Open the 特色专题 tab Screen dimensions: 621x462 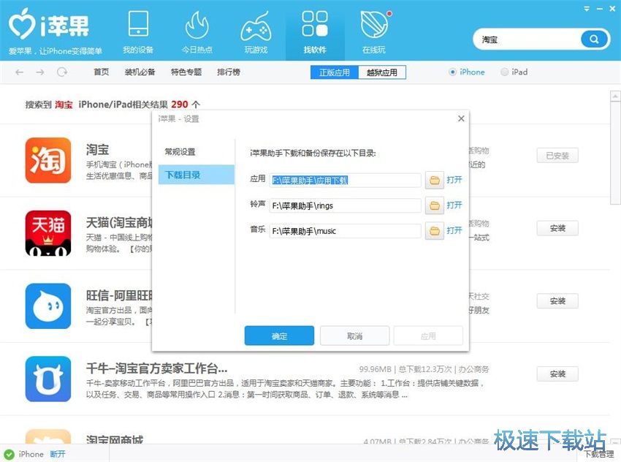[186, 72]
